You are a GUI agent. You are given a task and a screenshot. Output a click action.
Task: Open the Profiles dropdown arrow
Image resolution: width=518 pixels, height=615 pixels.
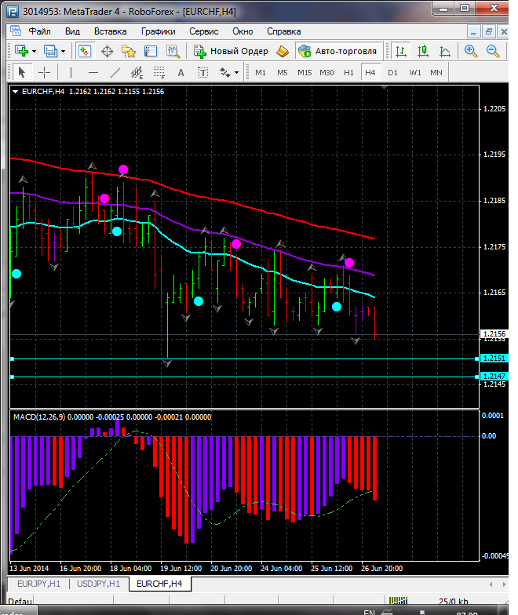point(63,51)
